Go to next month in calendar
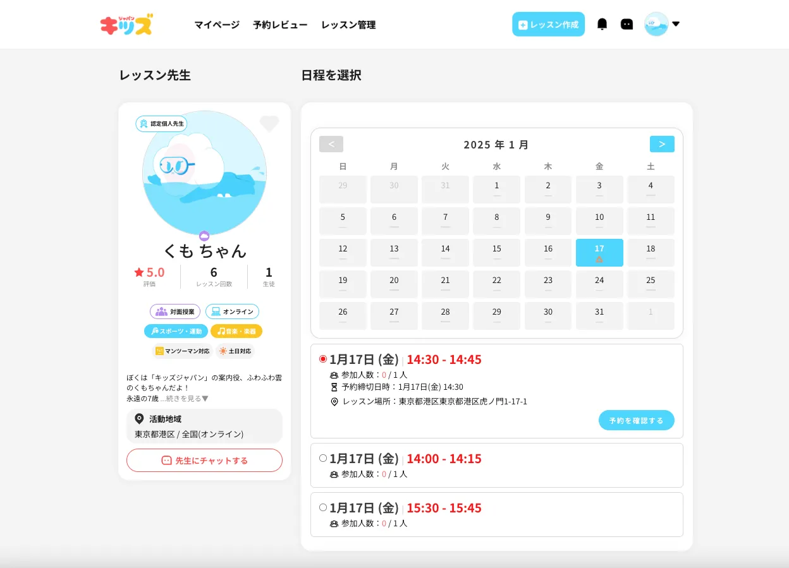The height and width of the screenshot is (568, 789). 662,144
